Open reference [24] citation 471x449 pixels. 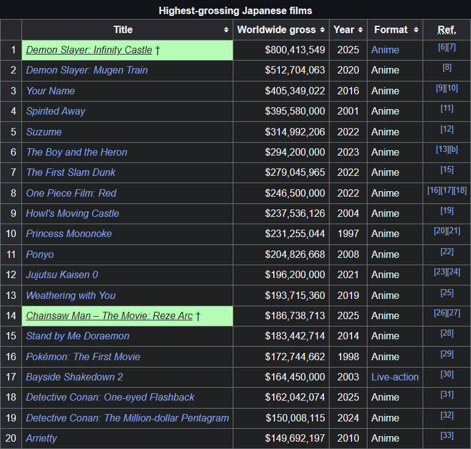pyautogui.click(x=454, y=272)
